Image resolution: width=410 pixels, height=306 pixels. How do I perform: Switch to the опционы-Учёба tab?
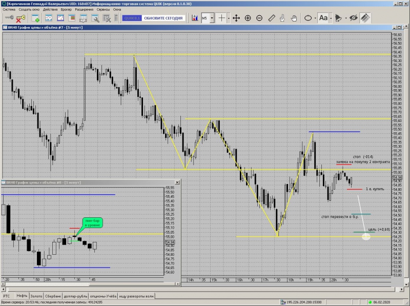point(103,296)
